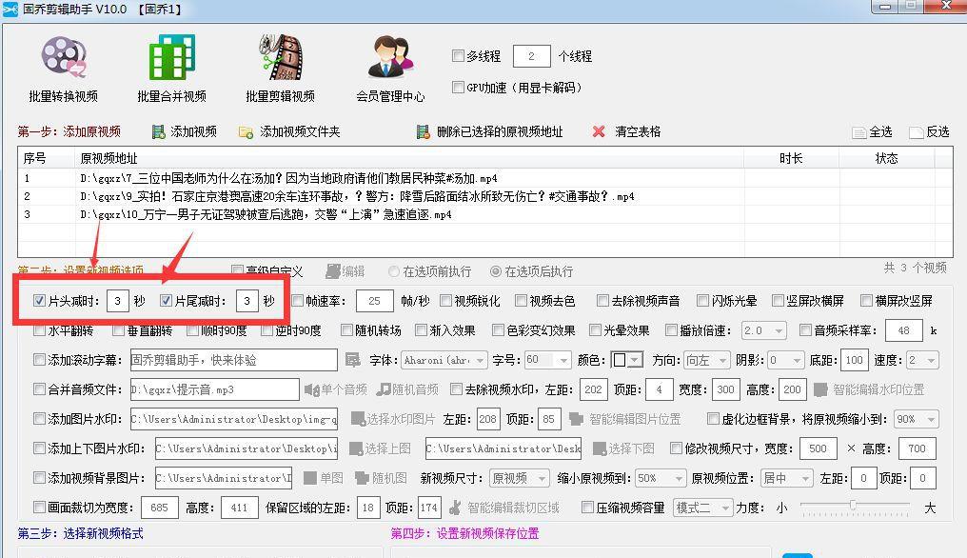Check 竖屏改横屏 checkbox
The image size is (967, 558).
[x=778, y=301]
